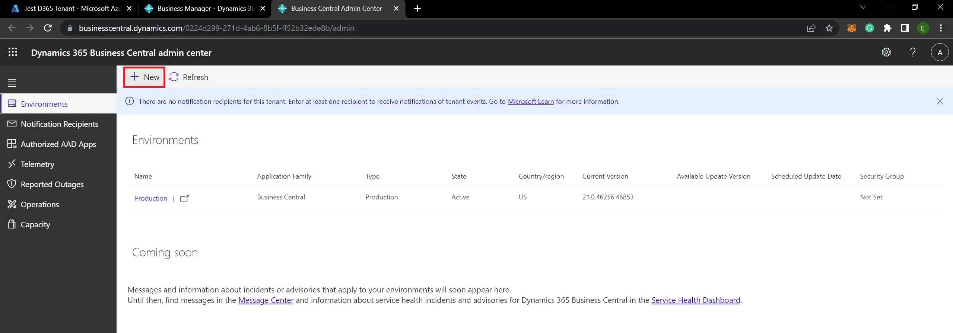Viewport: 953px width, 333px height.
Task: Open the Message Center link
Action: [x=266, y=300]
